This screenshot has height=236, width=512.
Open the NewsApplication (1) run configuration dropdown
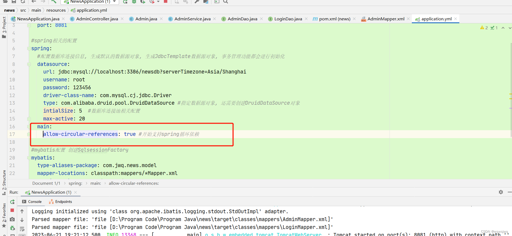tap(90, 2)
